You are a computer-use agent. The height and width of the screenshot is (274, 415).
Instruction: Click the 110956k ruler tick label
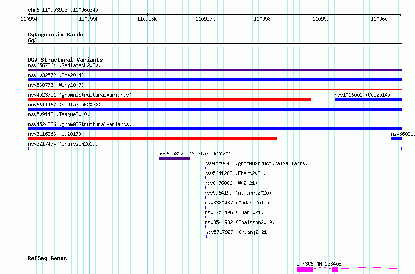tap(147, 19)
